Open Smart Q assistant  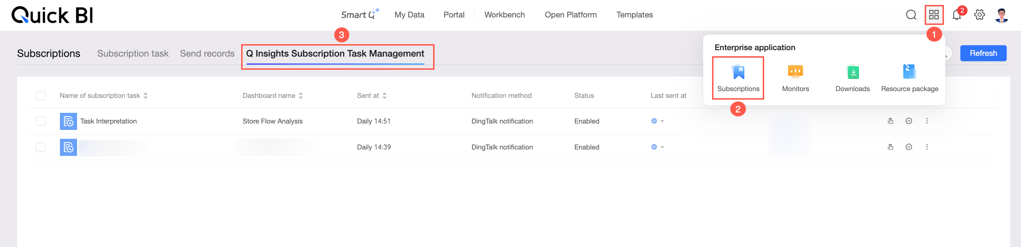point(360,14)
